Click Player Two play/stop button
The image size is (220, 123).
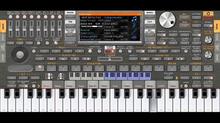click(180, 59)
